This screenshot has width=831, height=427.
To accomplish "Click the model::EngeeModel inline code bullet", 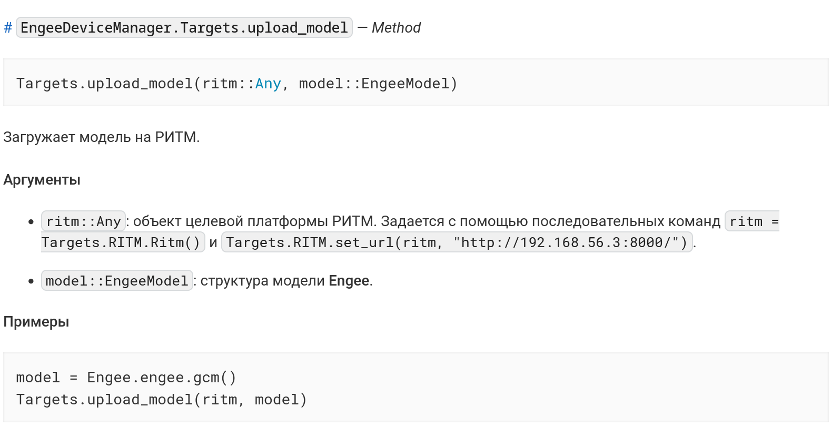I will click(117, 281).
